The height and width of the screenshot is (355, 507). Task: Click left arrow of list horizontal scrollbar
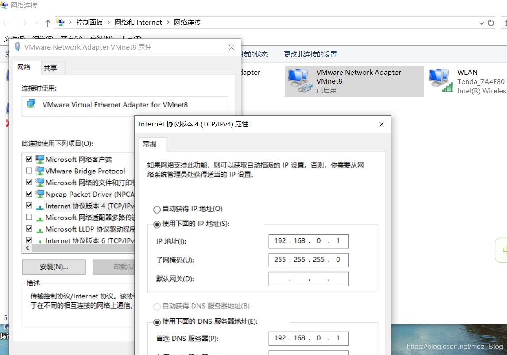pos(27,248)
